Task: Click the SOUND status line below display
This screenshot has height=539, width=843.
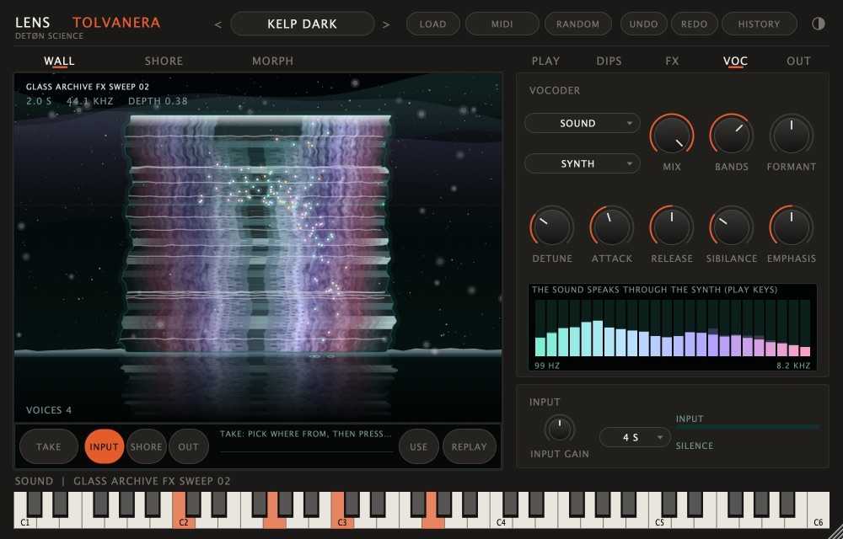Action: coord(122,481)
